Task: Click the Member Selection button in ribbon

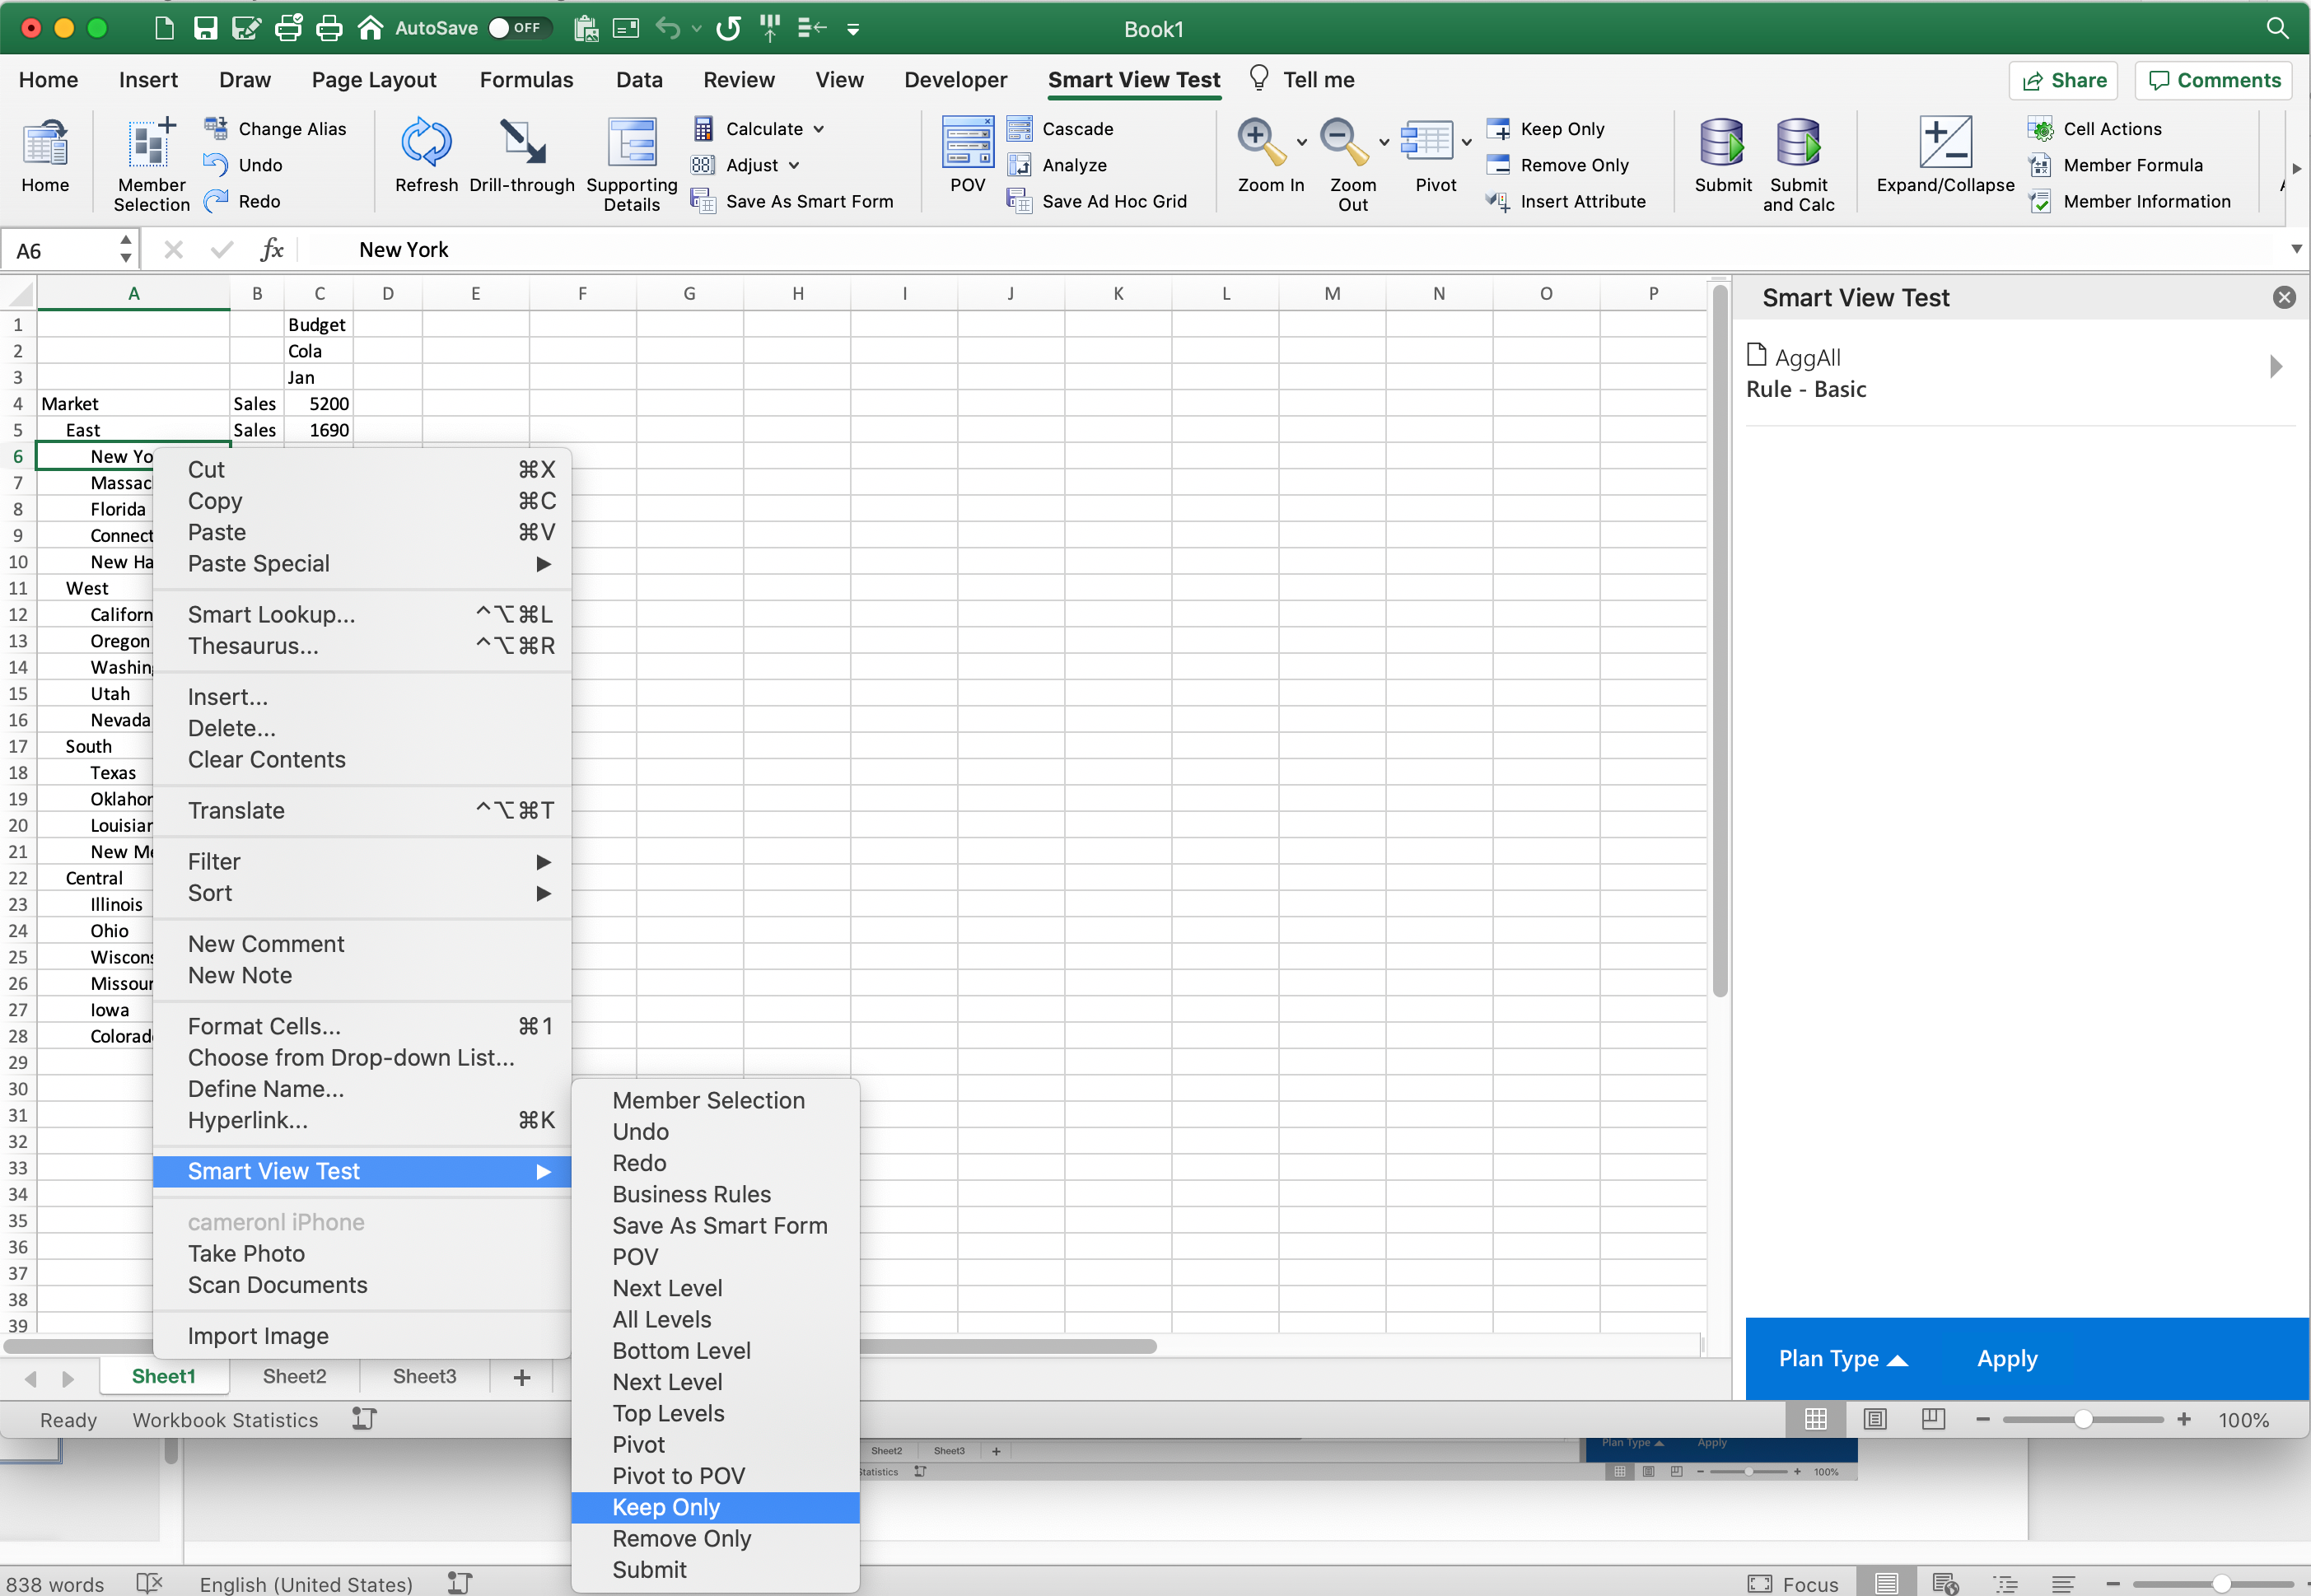Action: [x=146, y=163]
